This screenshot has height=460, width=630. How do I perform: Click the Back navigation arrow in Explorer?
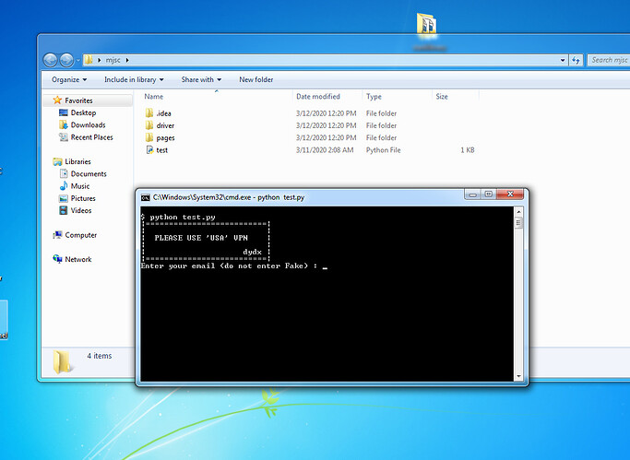[x=50, y=60]
